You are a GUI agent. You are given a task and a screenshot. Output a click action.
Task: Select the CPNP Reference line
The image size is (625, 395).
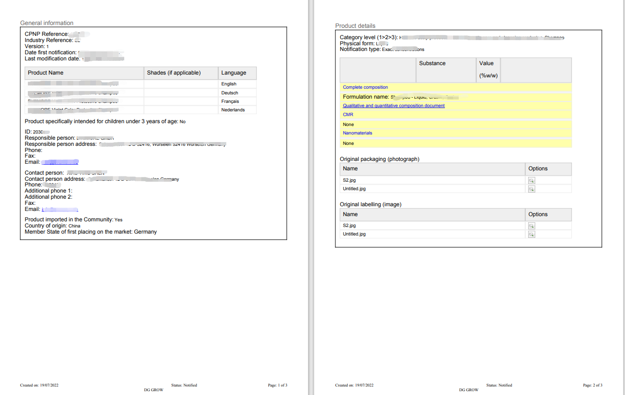click(57, 34)
